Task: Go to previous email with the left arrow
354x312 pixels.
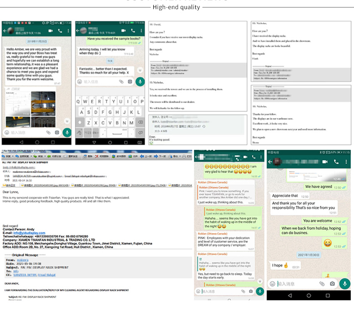Action: pos(142,156)
